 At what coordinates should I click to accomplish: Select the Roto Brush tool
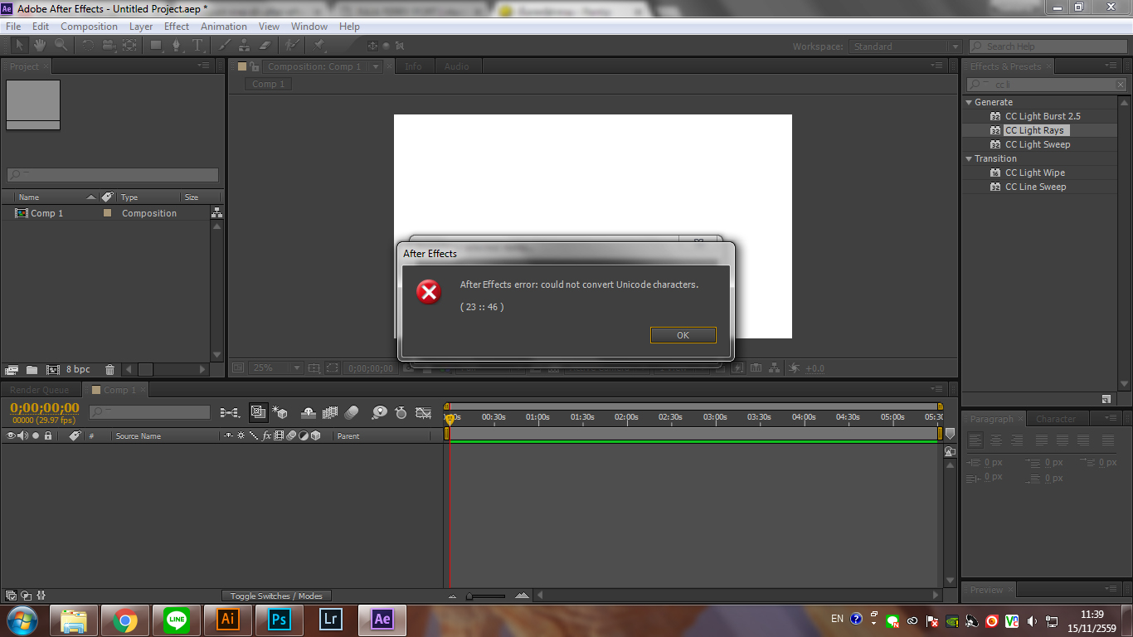click(x=292, y=45)
